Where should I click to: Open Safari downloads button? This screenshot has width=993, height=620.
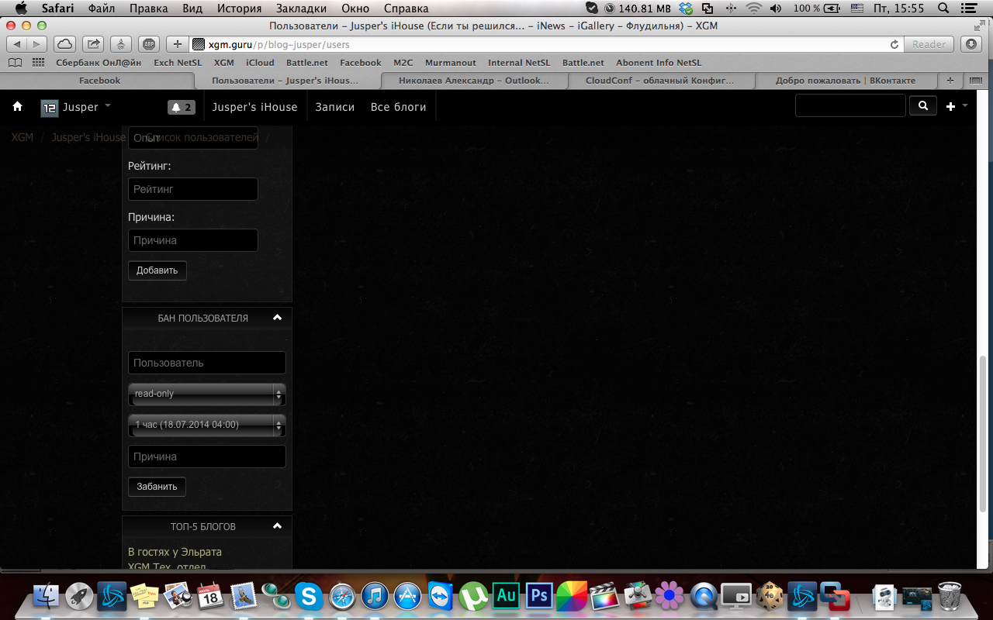(x=972, y=44)
